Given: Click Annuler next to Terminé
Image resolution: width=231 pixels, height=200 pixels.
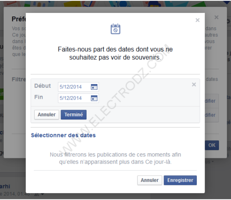Looking at the screenshot, I should click(x=47, y=115).
